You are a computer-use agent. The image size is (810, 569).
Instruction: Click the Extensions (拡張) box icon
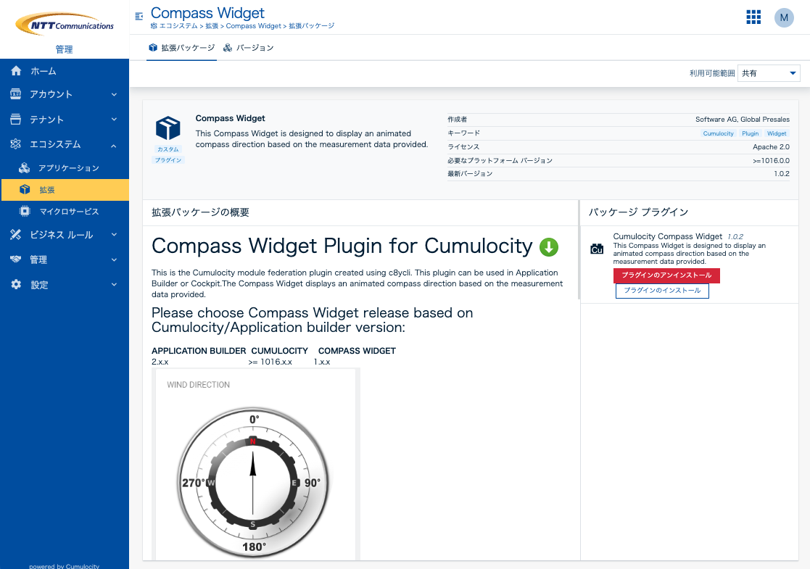(24, 189)
